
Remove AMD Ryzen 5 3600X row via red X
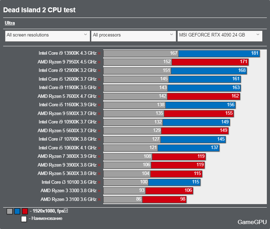click(99, 174)
